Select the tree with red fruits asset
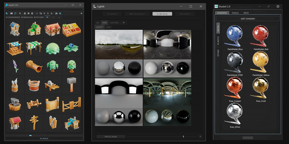 coord(72,66)
